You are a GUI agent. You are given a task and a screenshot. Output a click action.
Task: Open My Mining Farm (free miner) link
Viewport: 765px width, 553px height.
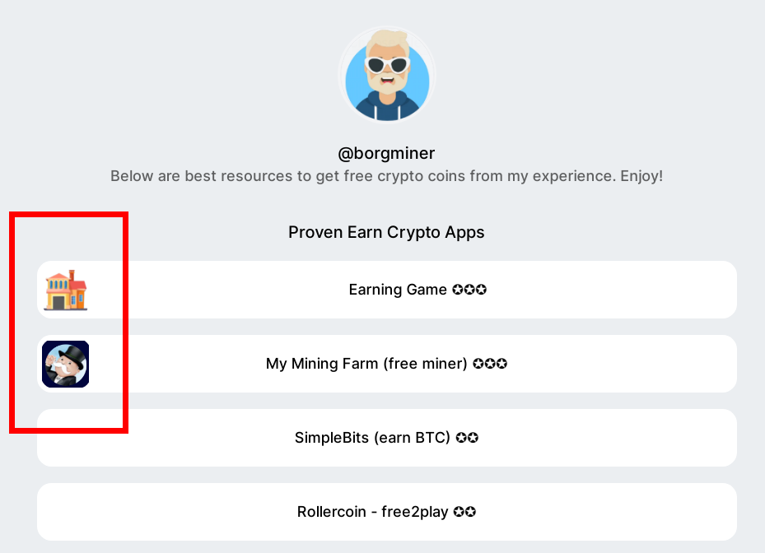click(387, 364)
